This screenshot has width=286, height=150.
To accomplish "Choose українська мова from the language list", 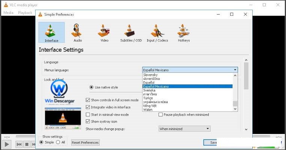I will tap(187, 102).
